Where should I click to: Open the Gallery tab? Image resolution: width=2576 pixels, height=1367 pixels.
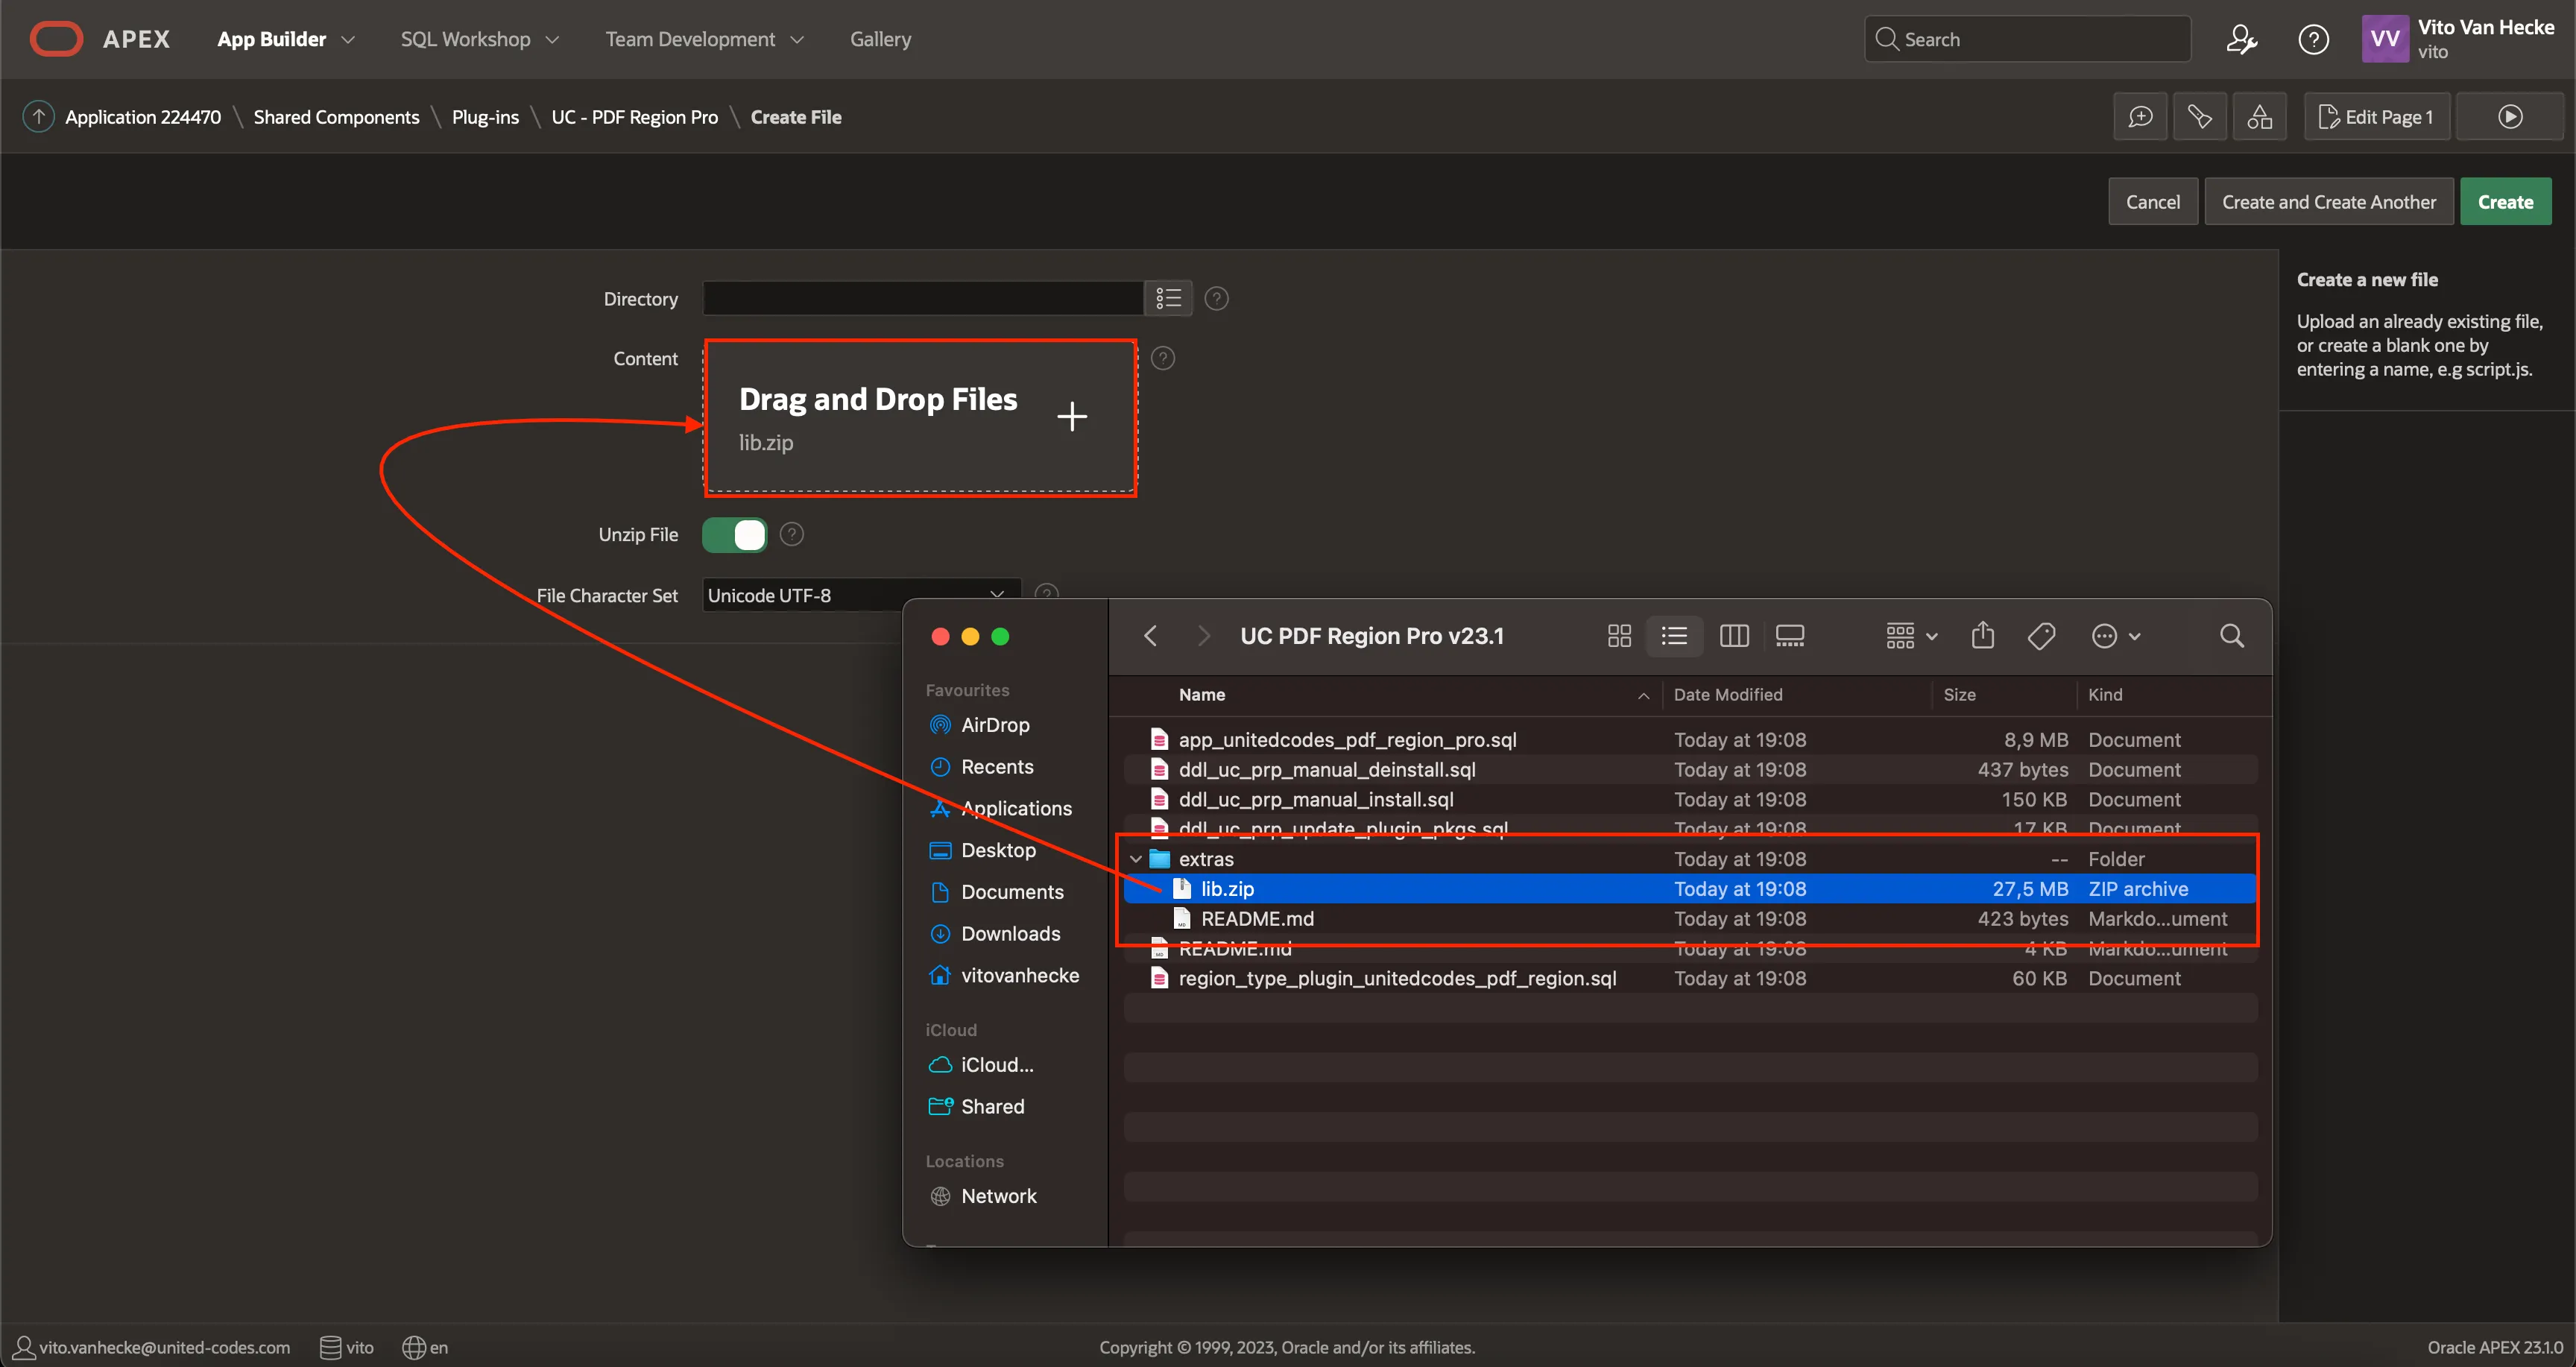point(880,39)
